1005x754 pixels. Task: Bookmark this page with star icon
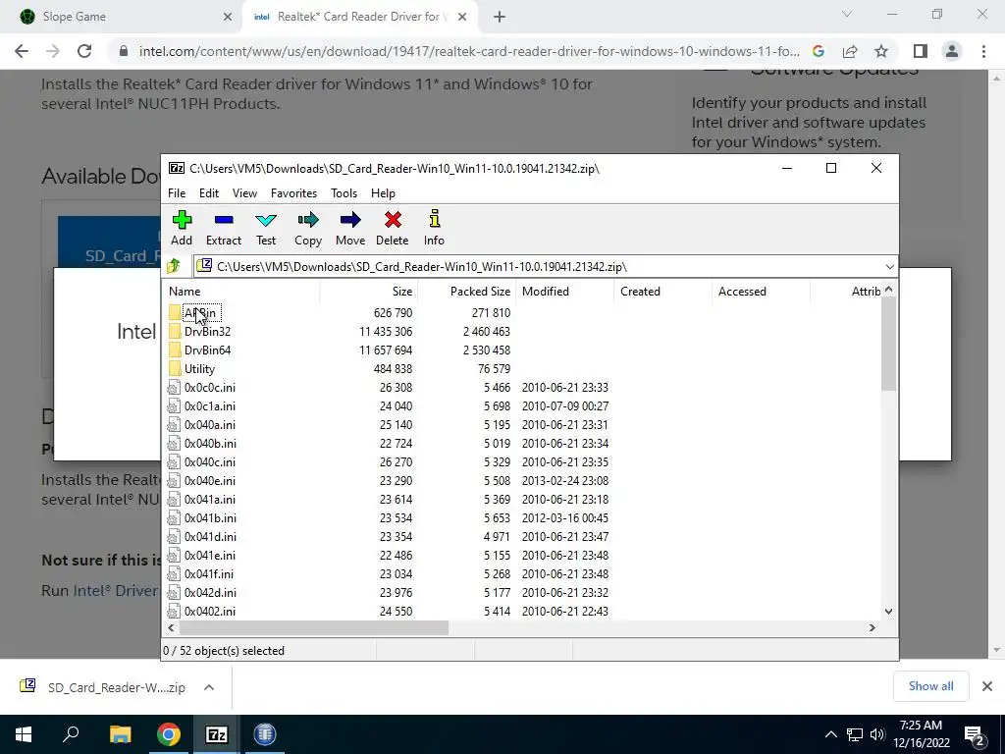pyautogui.click(x=881, y=51)
